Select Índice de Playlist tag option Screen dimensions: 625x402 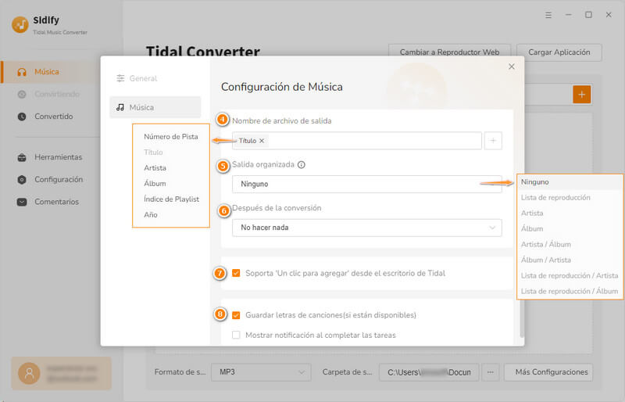(171, 199)
